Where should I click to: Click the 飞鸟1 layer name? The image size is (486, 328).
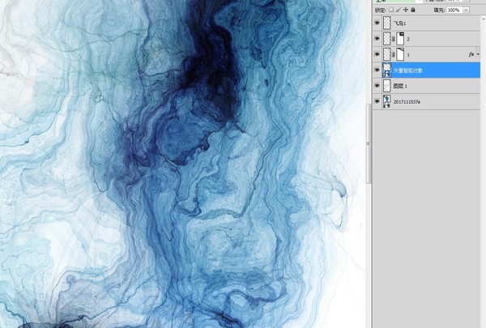click(399, 23)
